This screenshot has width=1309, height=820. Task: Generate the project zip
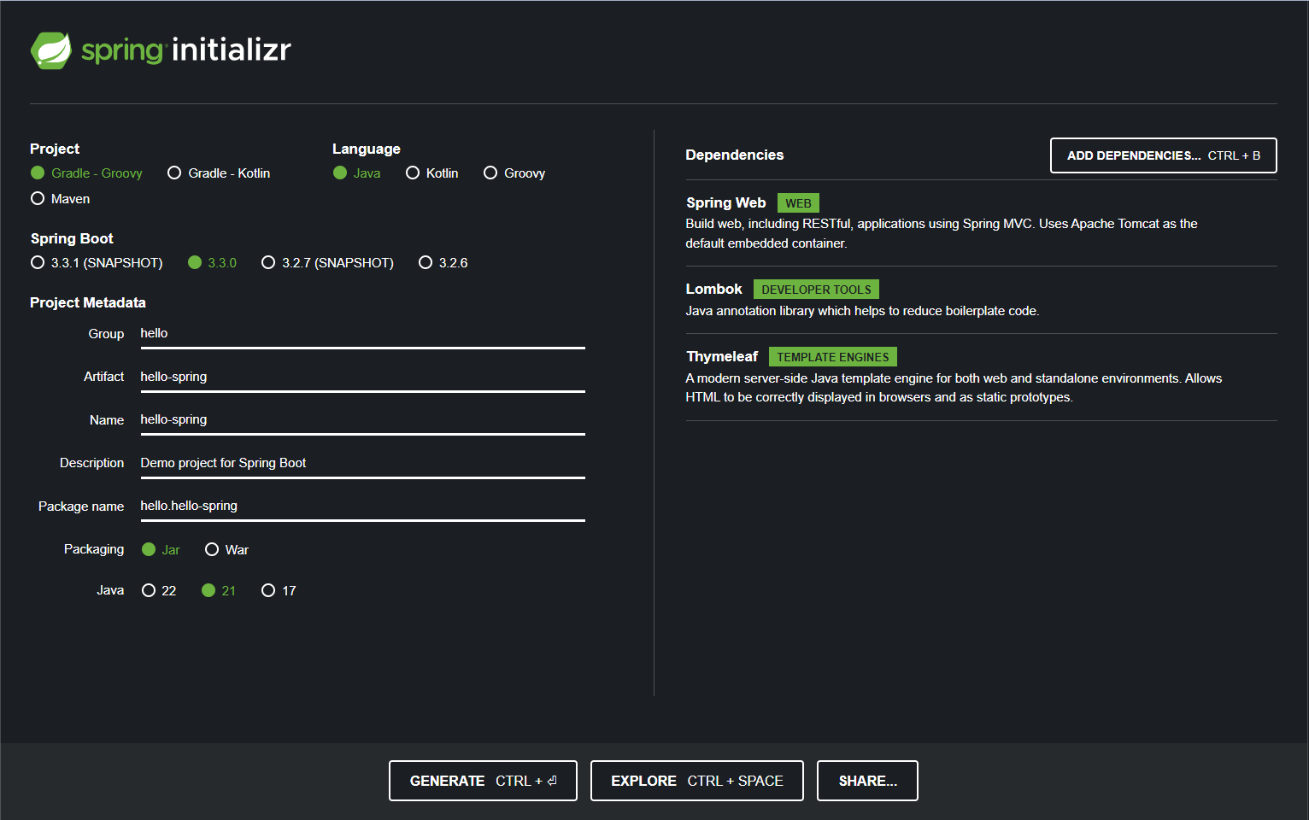point(483,781)
